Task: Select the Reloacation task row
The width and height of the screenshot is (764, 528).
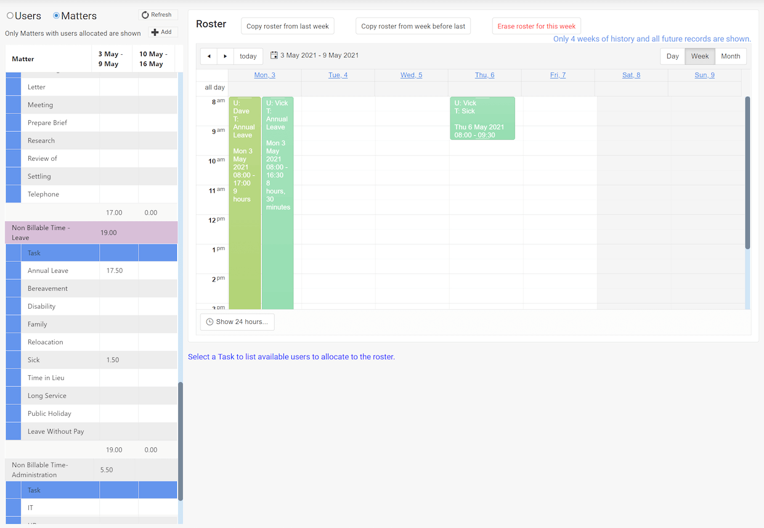Action: point(91,342)
